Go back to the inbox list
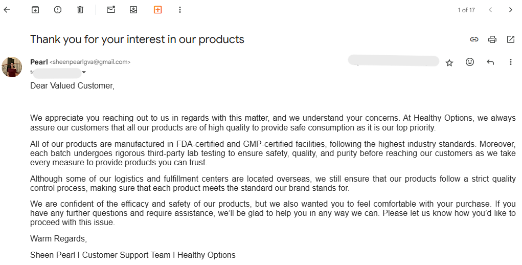522x265 pixels. 7,10
